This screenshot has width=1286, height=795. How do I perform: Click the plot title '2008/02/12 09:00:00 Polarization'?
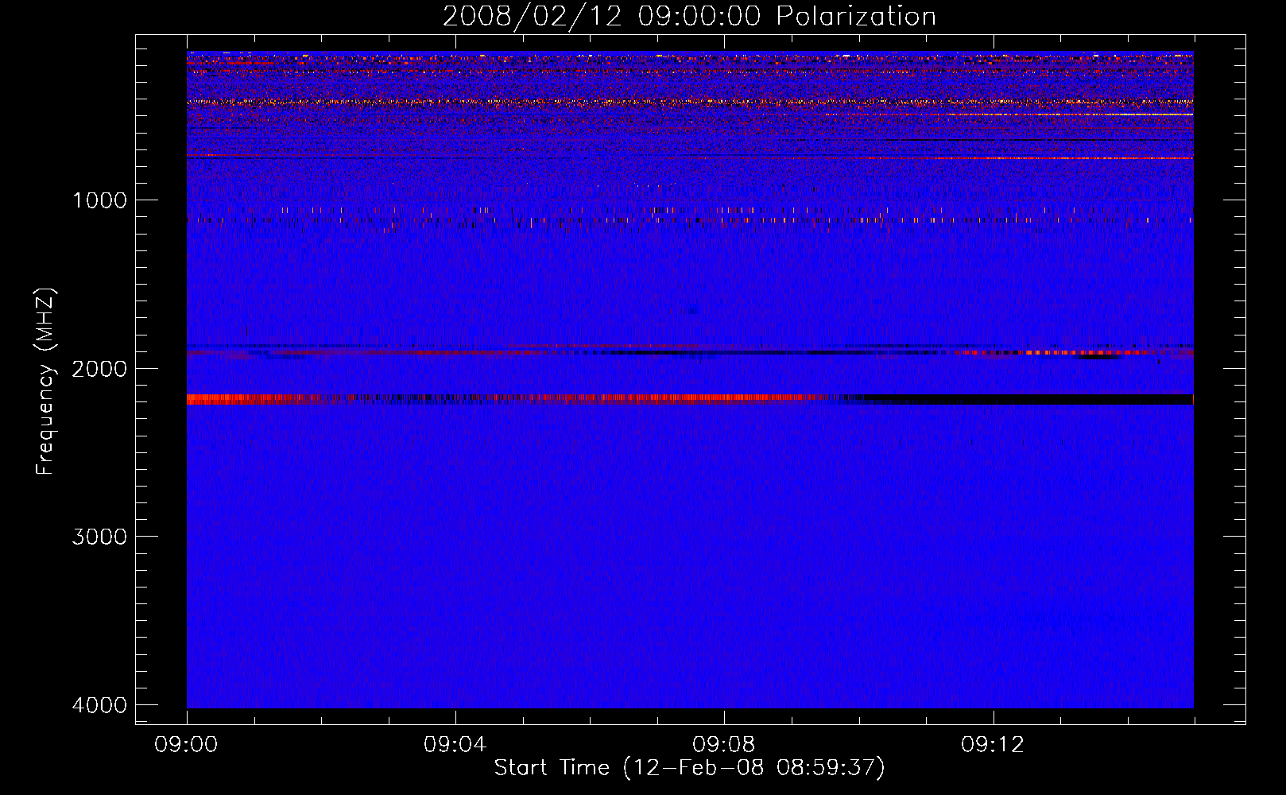point(689,17)
